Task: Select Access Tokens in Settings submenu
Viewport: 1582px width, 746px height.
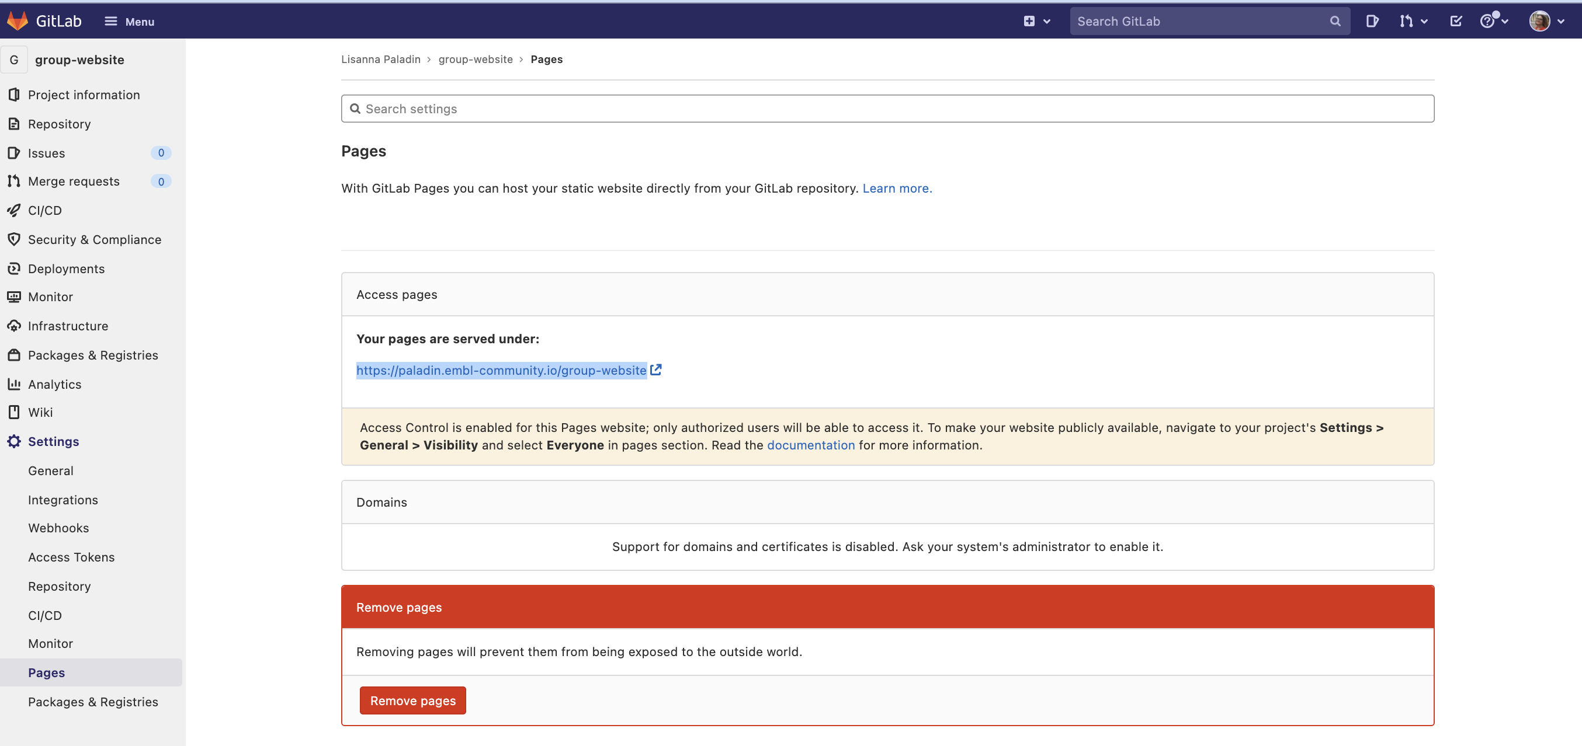Action: [71, 557]
